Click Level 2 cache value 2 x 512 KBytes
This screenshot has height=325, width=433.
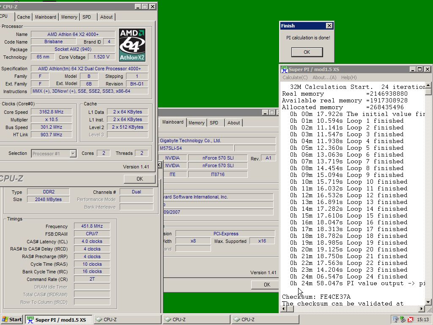pyautogui.click(x=128, y=127)
